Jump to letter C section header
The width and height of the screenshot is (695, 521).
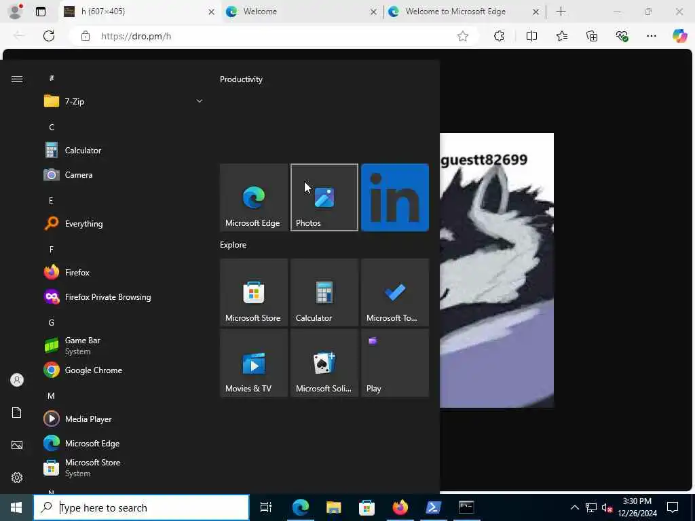point(52,127)
